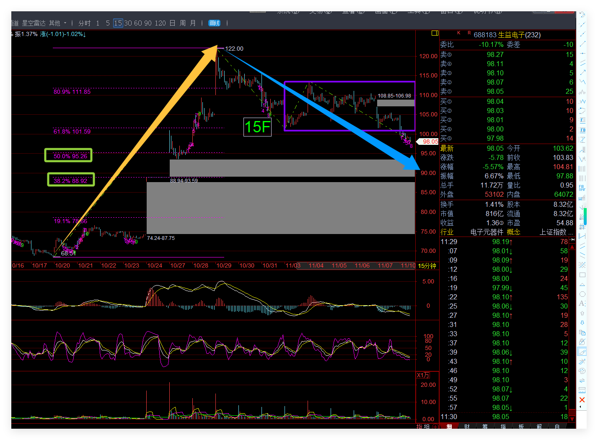The image size is (598, 440).
Task: Open the 行业 industry link
Action: click(447, 232)
